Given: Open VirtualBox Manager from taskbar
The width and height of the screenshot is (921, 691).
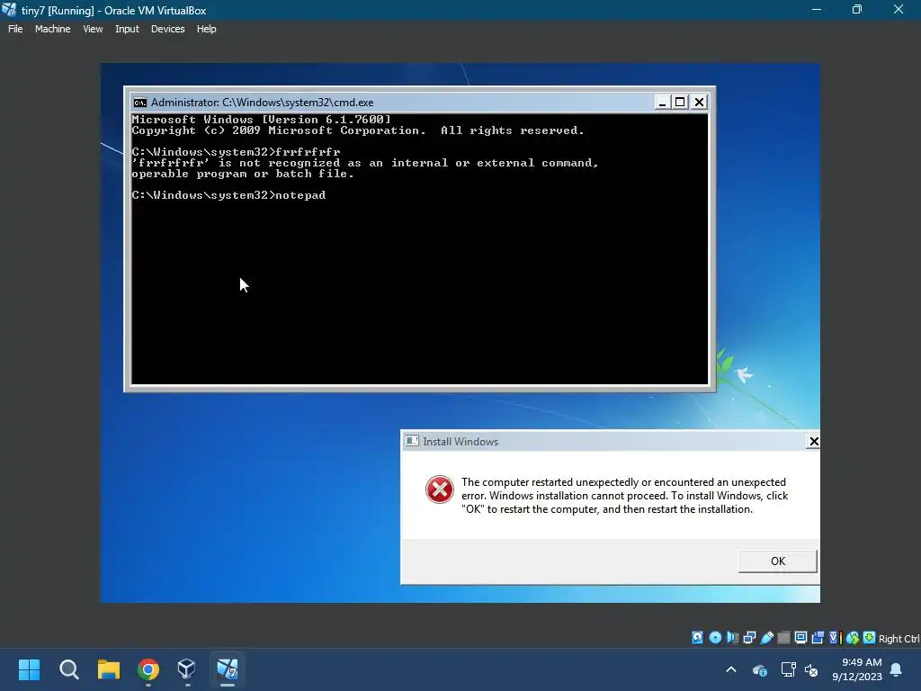Looking at the screenshot, I should coord(187,669).
